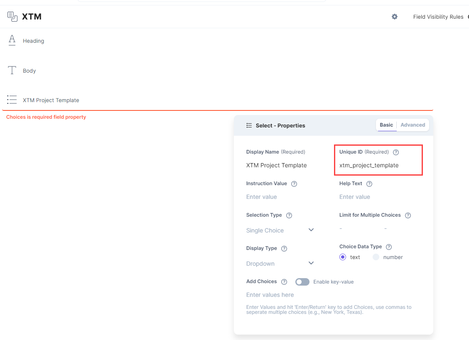Click the XTM content type icon

pos(12,17)
